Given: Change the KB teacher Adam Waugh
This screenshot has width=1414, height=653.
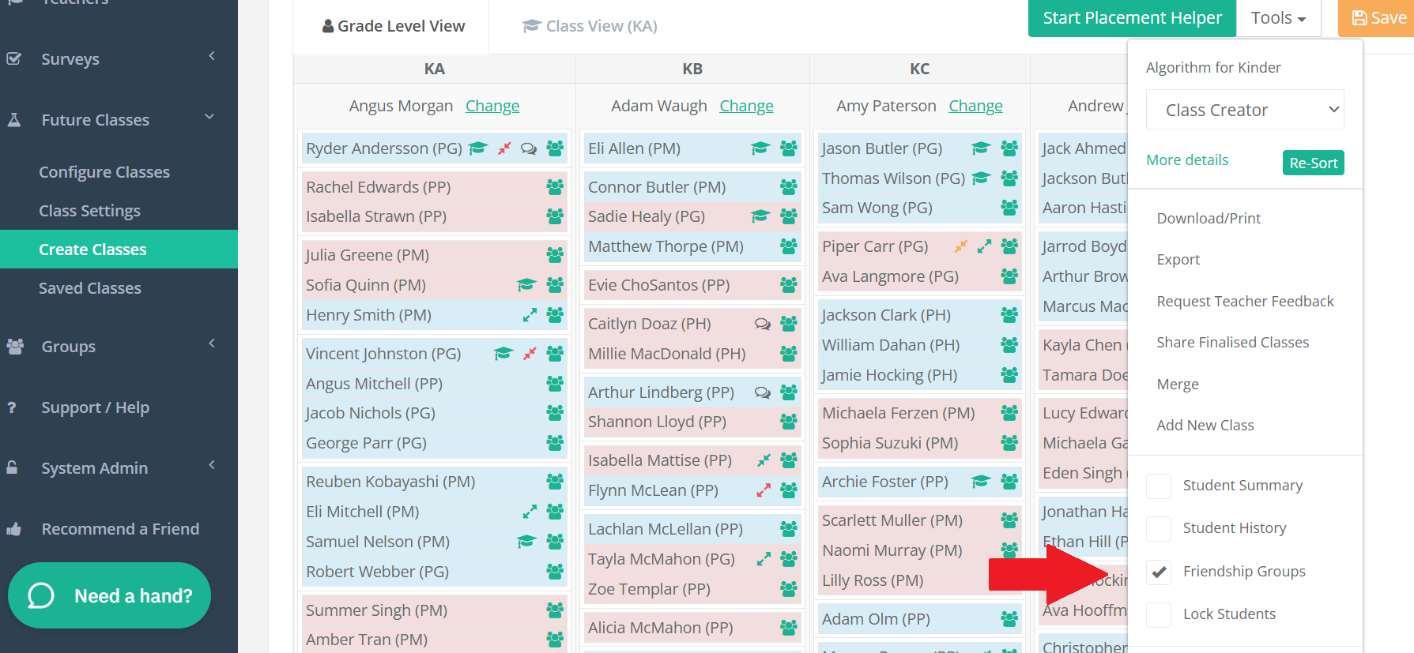Looking at the screenshot, I should (746, 106).
